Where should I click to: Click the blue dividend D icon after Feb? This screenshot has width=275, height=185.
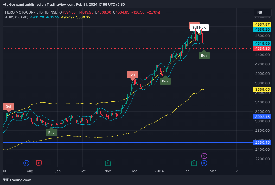[204, 163]
